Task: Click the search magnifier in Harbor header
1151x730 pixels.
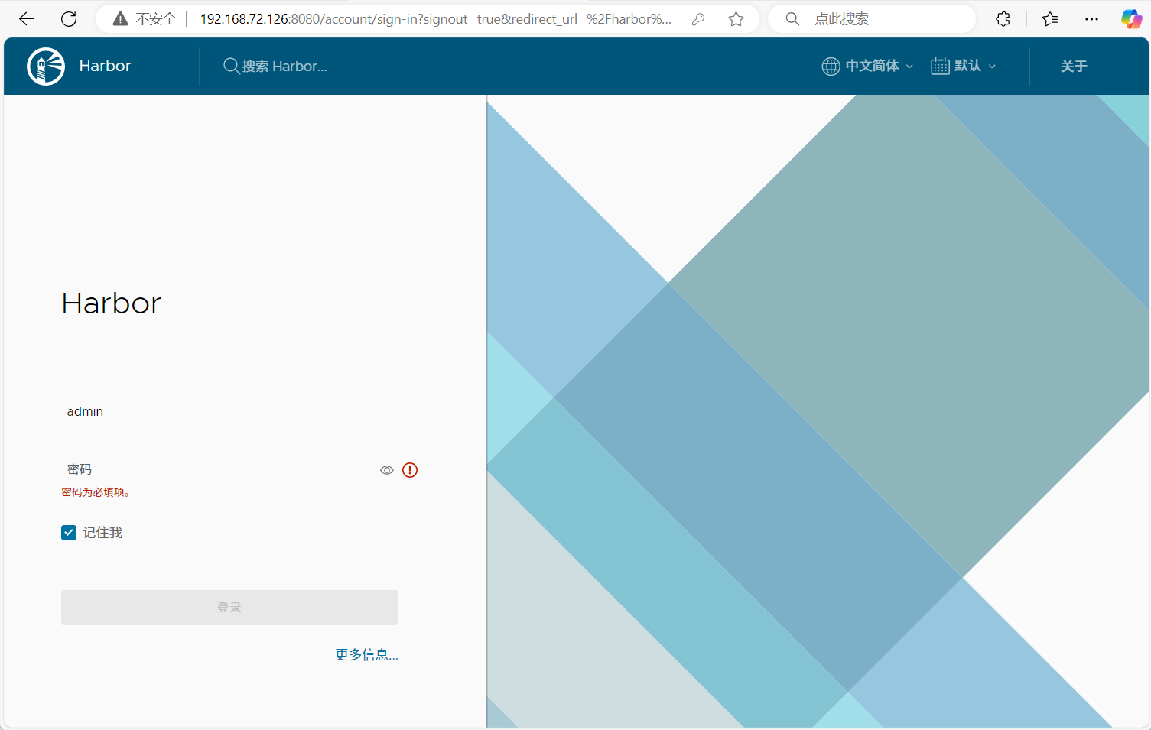Action: point(231,67)
